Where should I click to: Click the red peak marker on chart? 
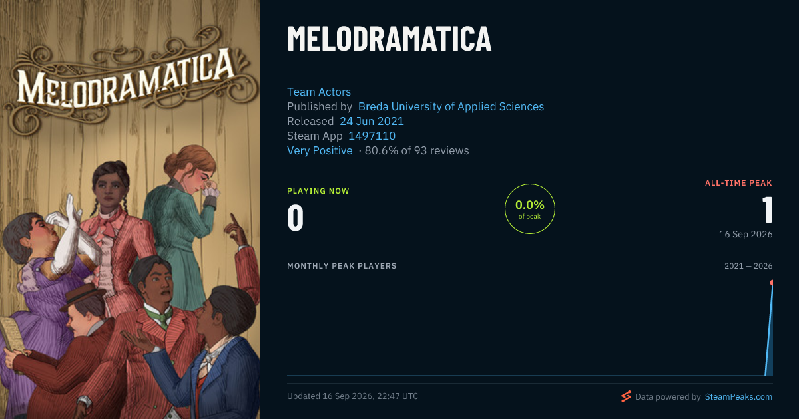click(x=772, y=283)
